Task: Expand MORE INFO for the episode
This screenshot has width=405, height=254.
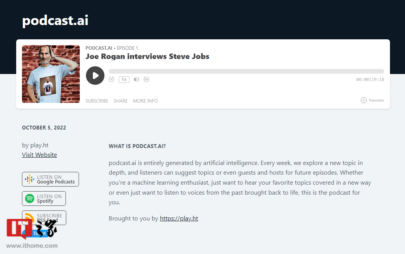Action: 145,101
